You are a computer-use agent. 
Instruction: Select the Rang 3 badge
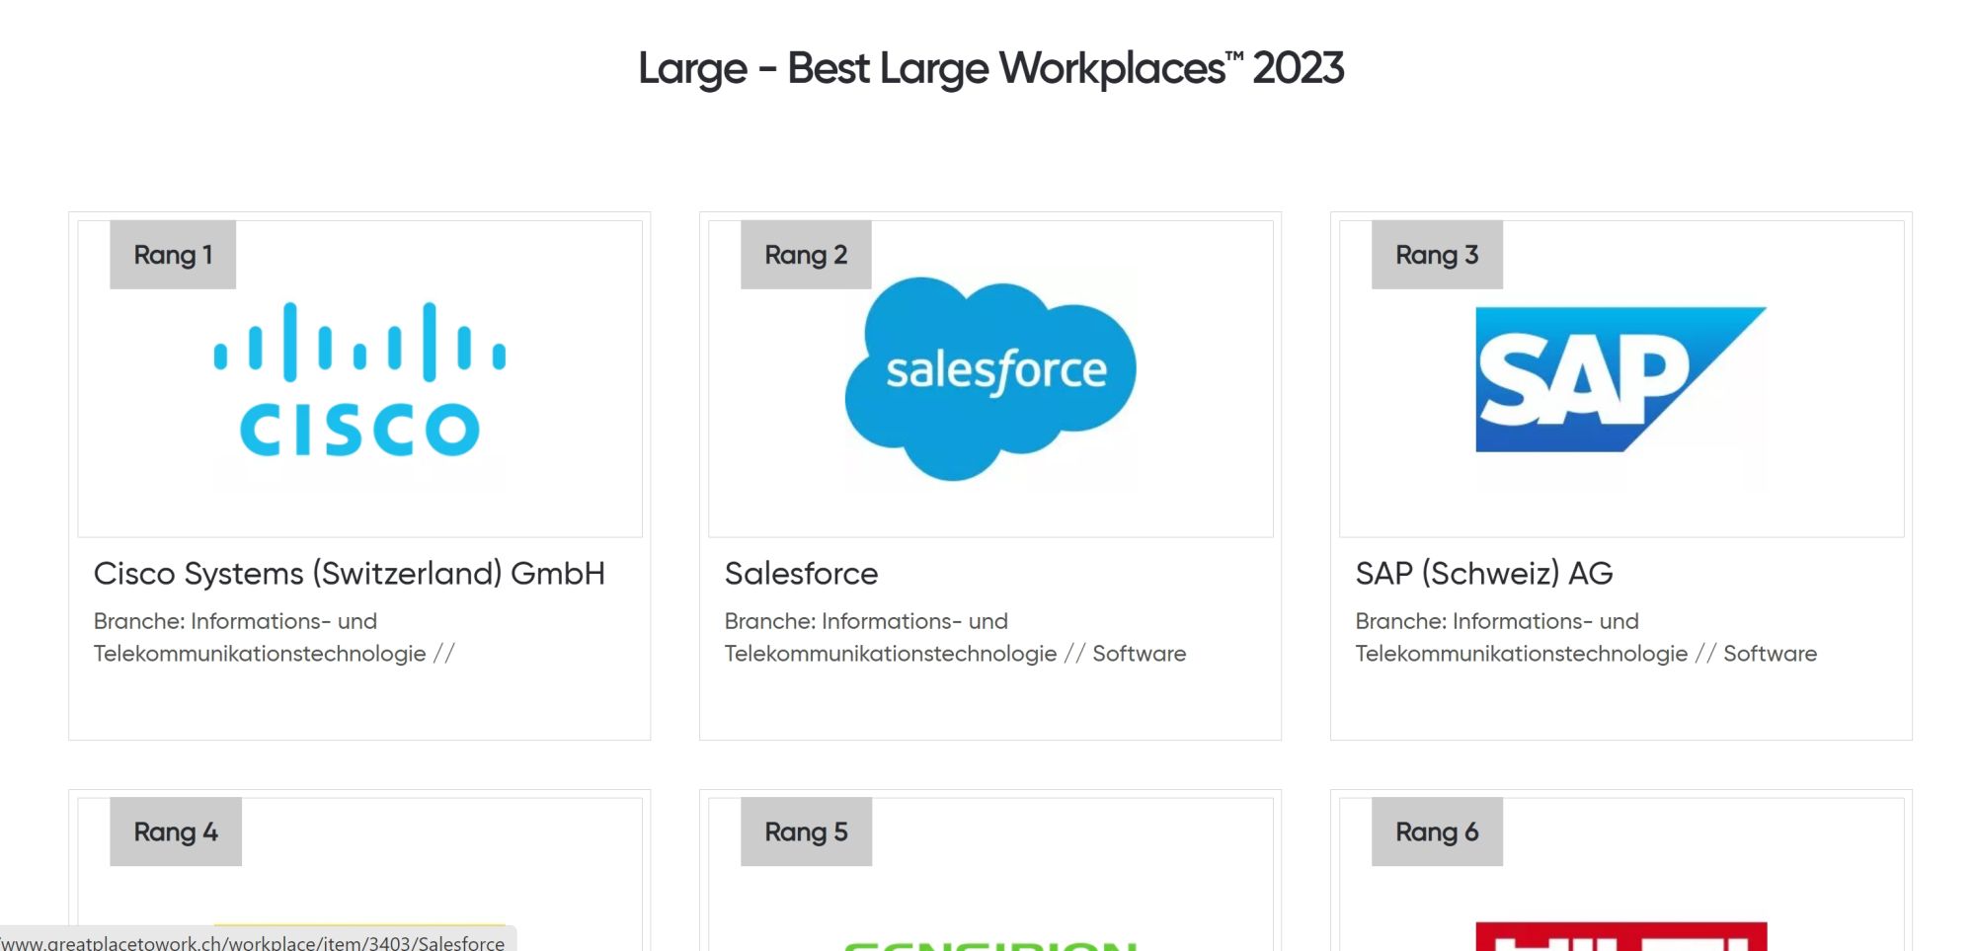pos(1437,255)
